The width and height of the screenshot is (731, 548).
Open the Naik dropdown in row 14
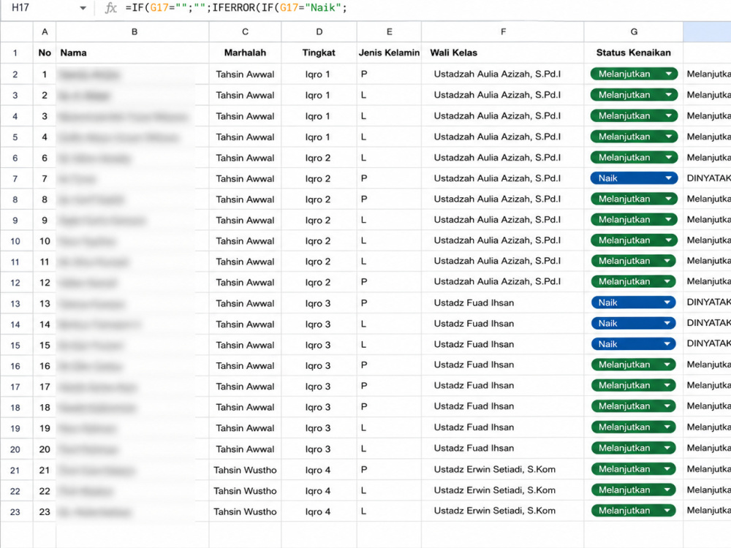(667, 323)
